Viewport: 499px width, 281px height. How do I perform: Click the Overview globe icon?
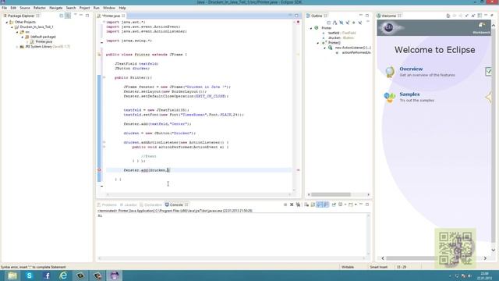click(x=390, y=72)
